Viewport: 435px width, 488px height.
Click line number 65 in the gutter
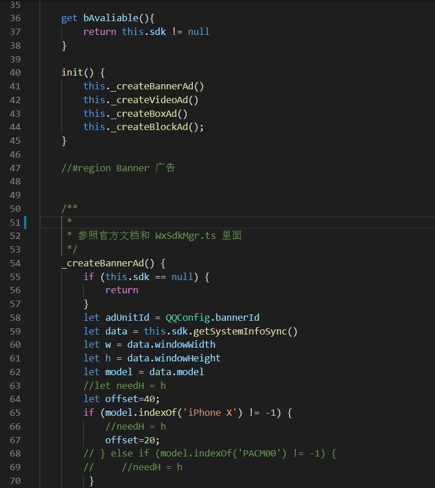(15, 413)
